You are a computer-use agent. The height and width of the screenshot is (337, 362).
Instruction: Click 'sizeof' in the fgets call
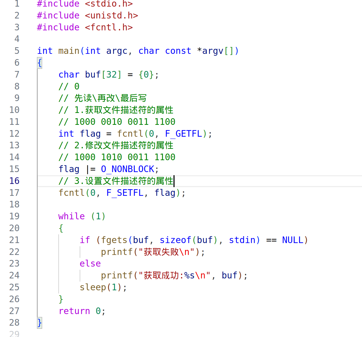(175, 240)
